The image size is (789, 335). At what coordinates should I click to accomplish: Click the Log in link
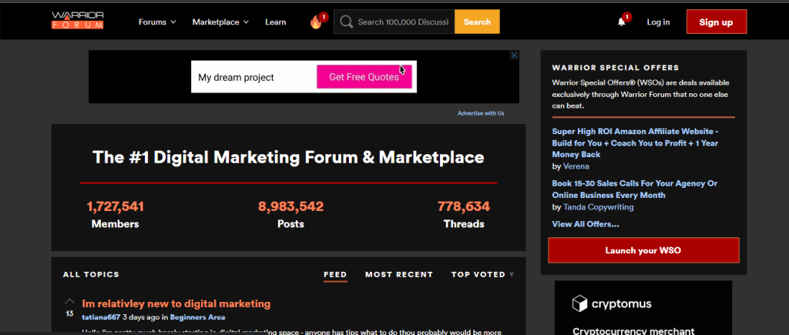coord(658,22)
